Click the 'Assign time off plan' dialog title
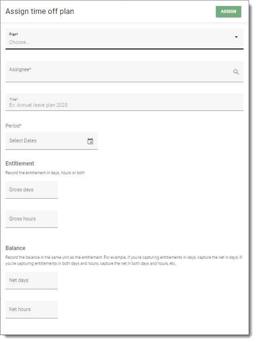256x342 pixels. click(x=40, y=12)
